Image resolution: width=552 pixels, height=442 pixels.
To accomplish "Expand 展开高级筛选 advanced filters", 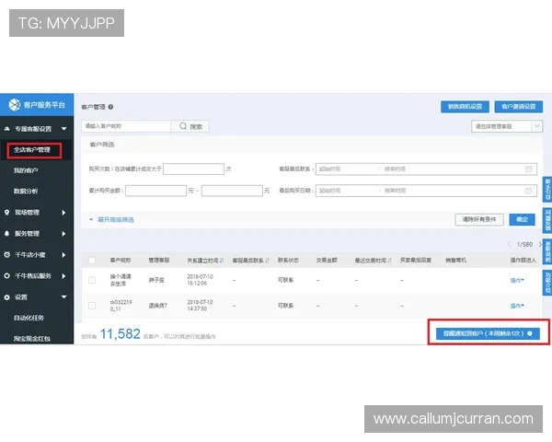I will pyautogui.click(x=111, y=220).
